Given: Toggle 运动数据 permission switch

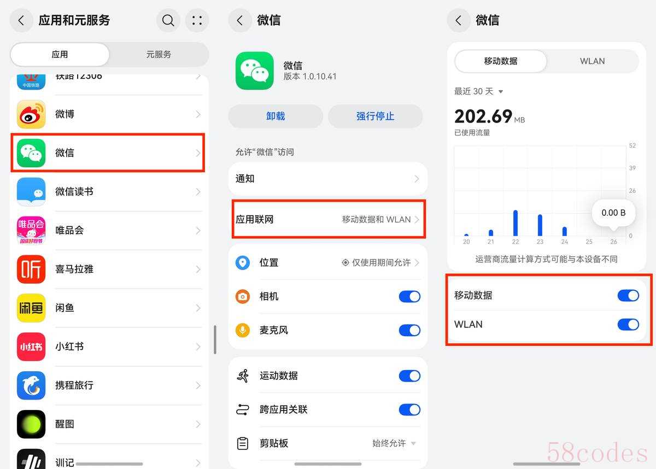Looking at the screenshot, I should coord(410,376).
